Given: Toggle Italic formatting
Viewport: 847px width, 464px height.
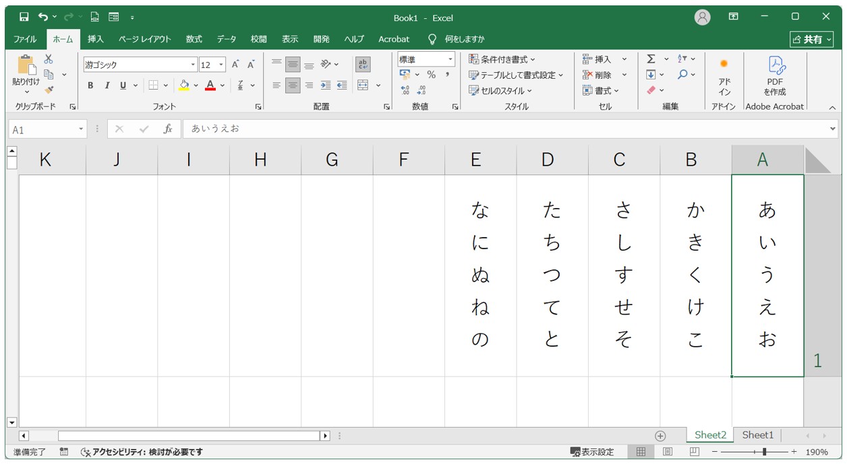Looking at the screenshot, I should coord(107,86).
